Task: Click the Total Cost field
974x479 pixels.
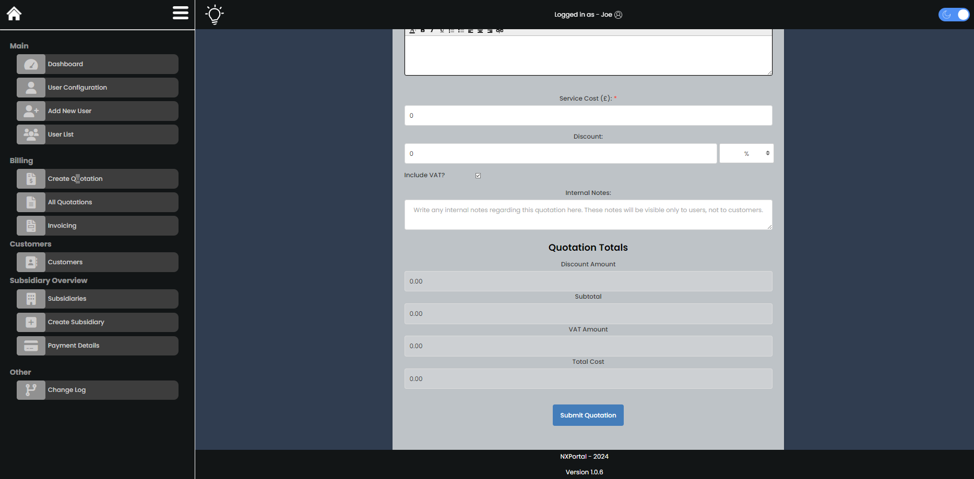Action: pos(588,379)
